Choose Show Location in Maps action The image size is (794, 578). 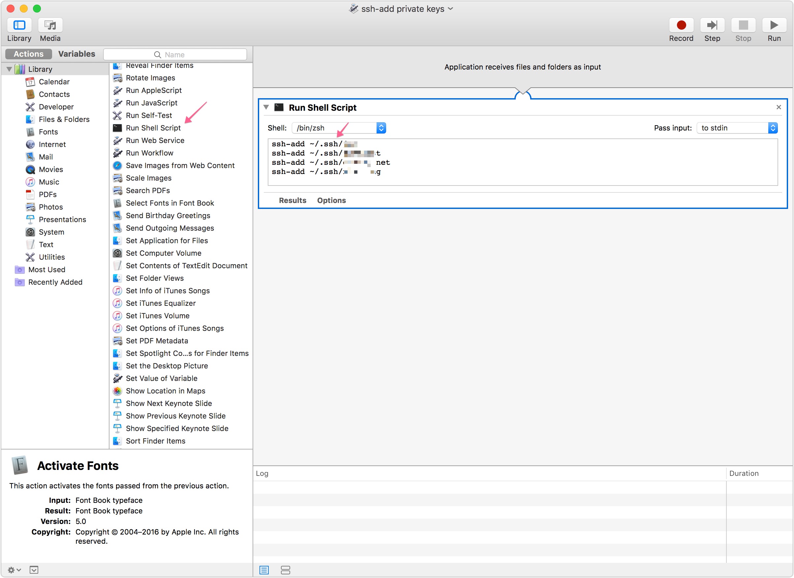click(x=165, y=391)
